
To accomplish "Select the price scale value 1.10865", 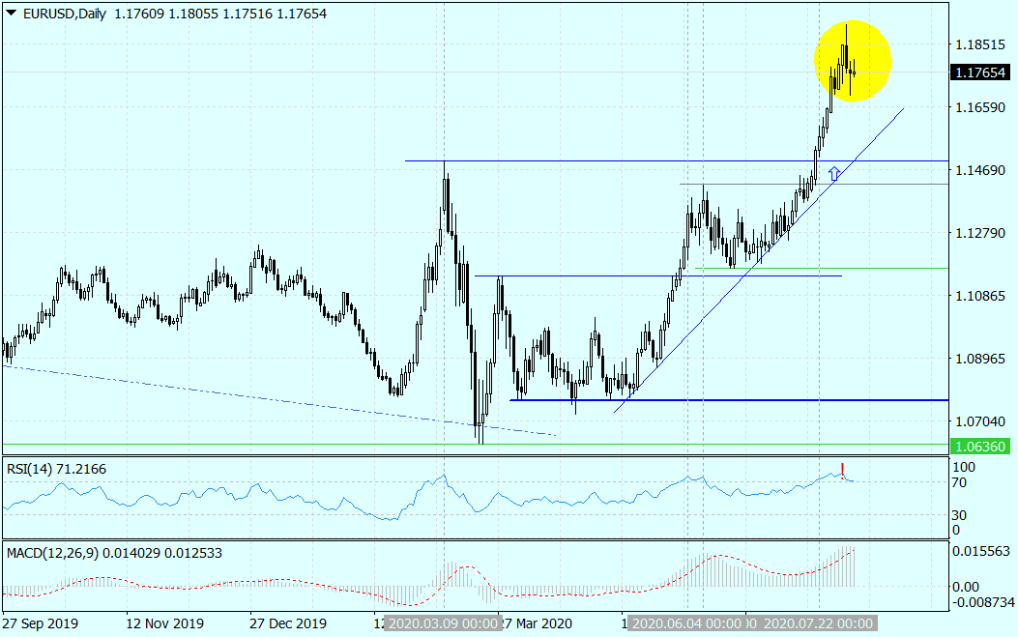I will (x=980, y=296).
